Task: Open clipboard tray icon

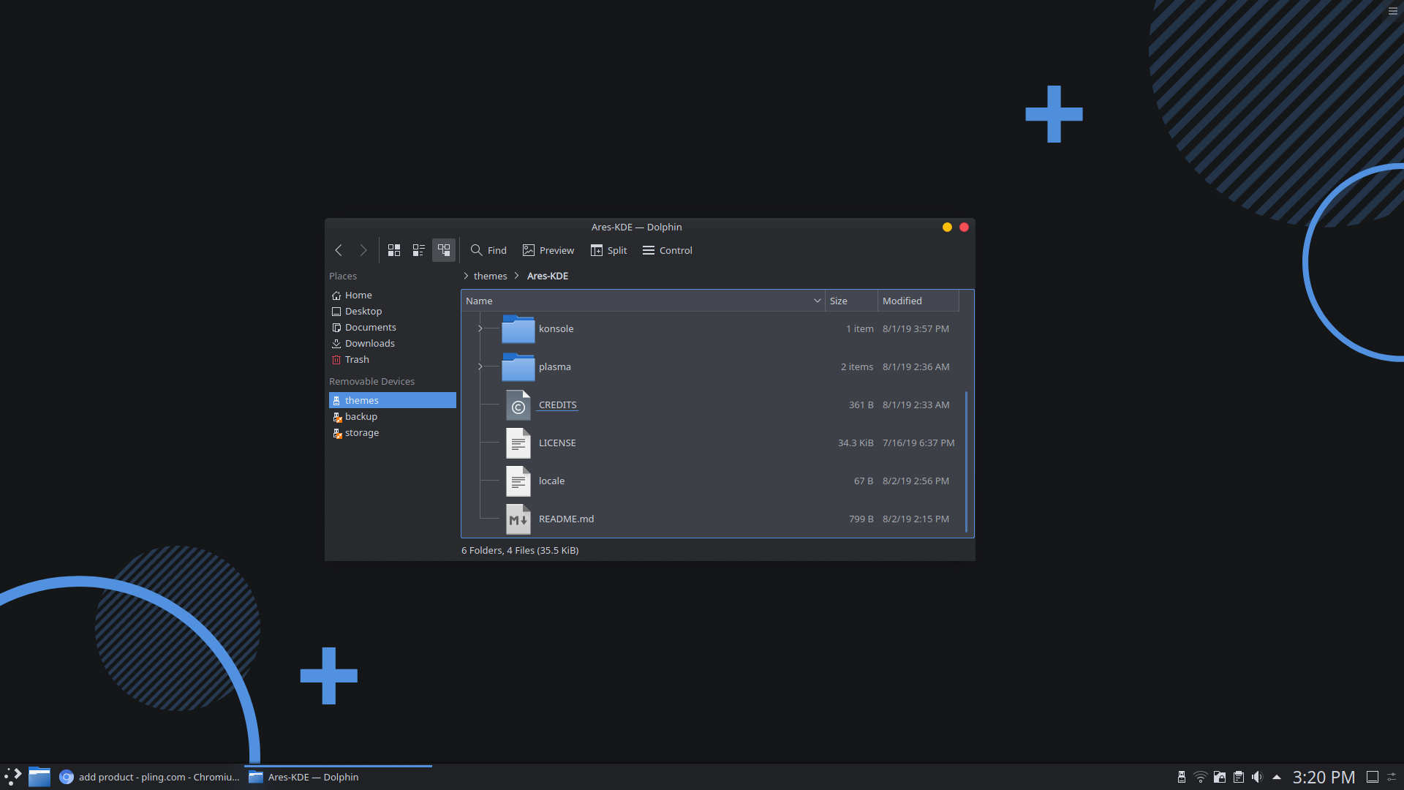Action: [1239, 777]
